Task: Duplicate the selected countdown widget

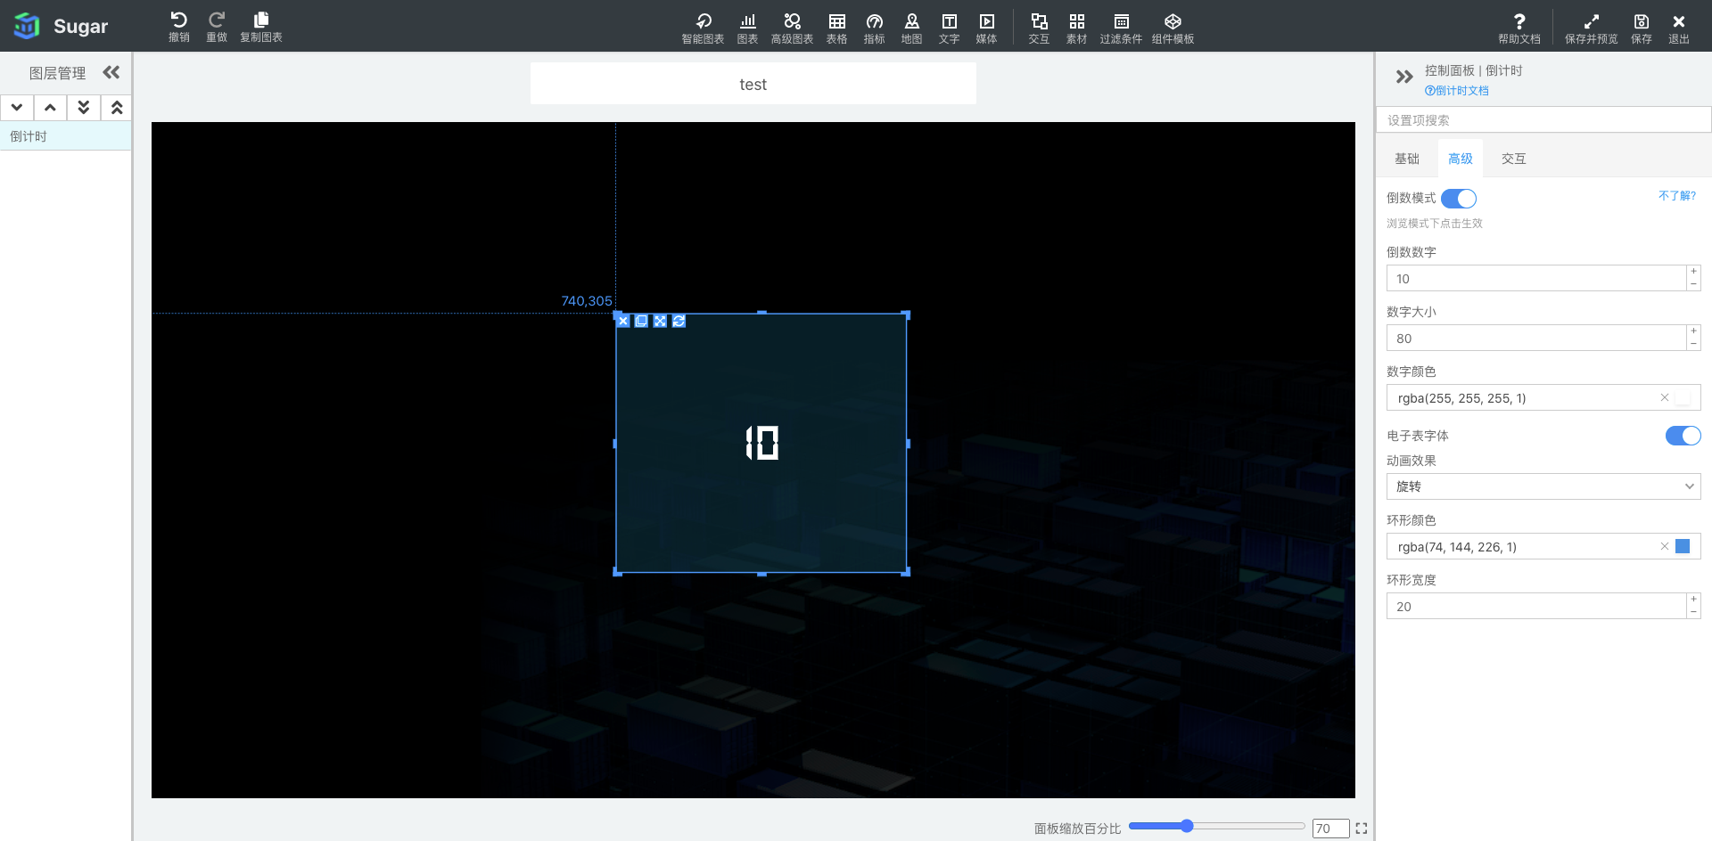Action: pos(641,321)
